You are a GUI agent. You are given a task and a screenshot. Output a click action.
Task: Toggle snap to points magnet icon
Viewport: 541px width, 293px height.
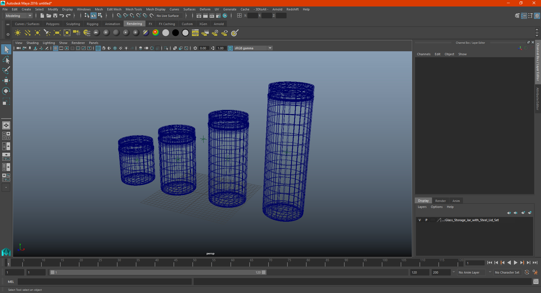[x=132, y=15]
